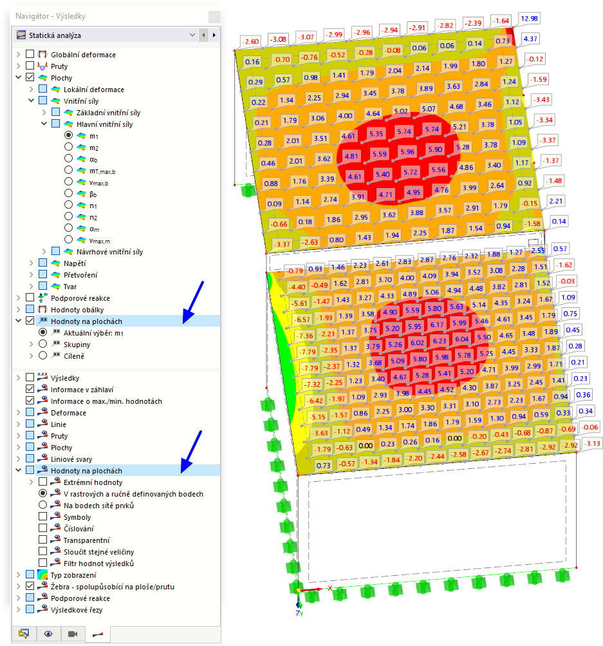Collapse lower Hodnoty na plochách node
This screenshot has height=646, width=603.
(19, 470)
